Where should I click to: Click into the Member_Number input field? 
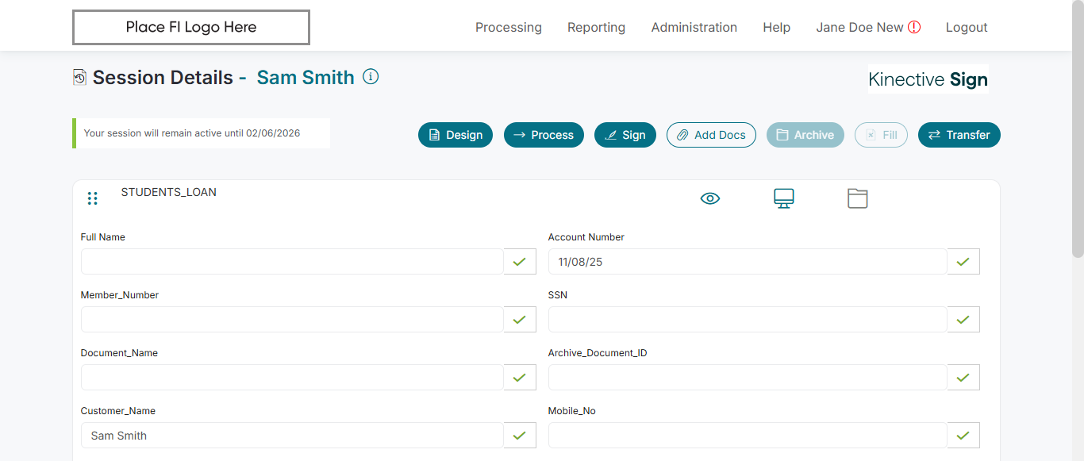[292, 319]
